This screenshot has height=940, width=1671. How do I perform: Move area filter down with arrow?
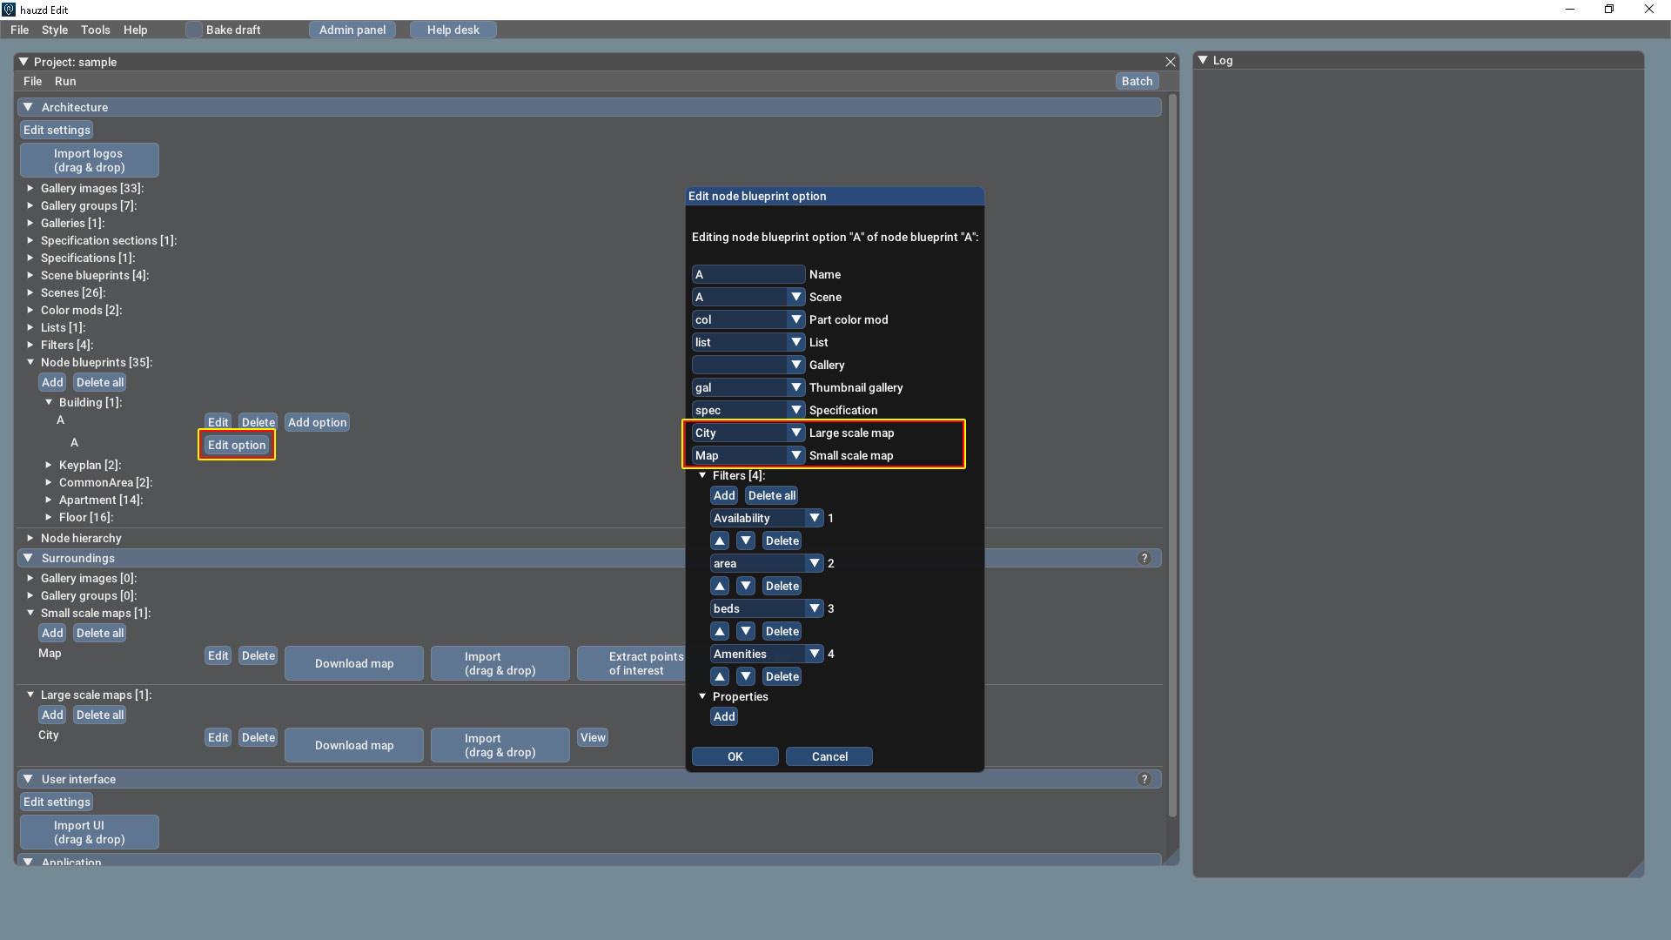(746, 586)
